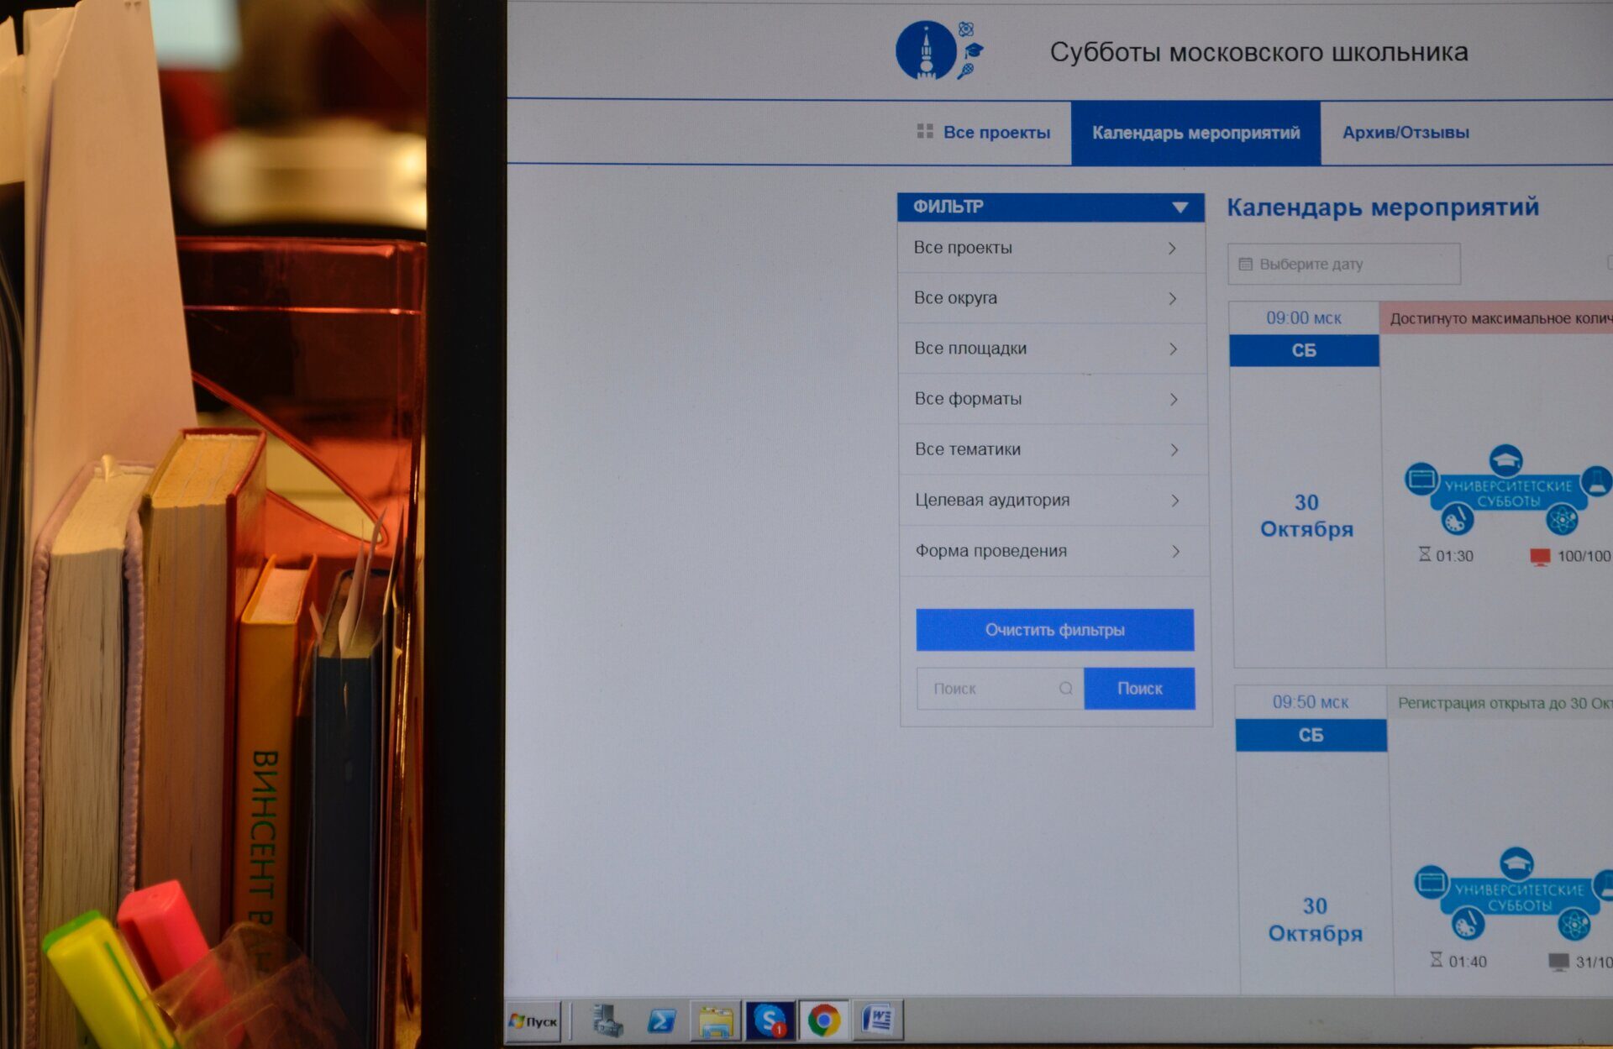Click 30 Октября date in 09:50 event
1613x1049 pixels.
click(1315, 920)
